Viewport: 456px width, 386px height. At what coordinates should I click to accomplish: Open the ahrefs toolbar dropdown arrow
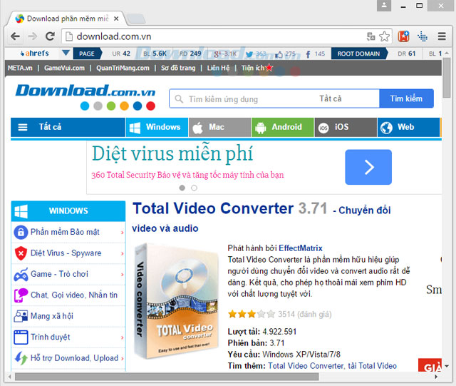(66, 53)
